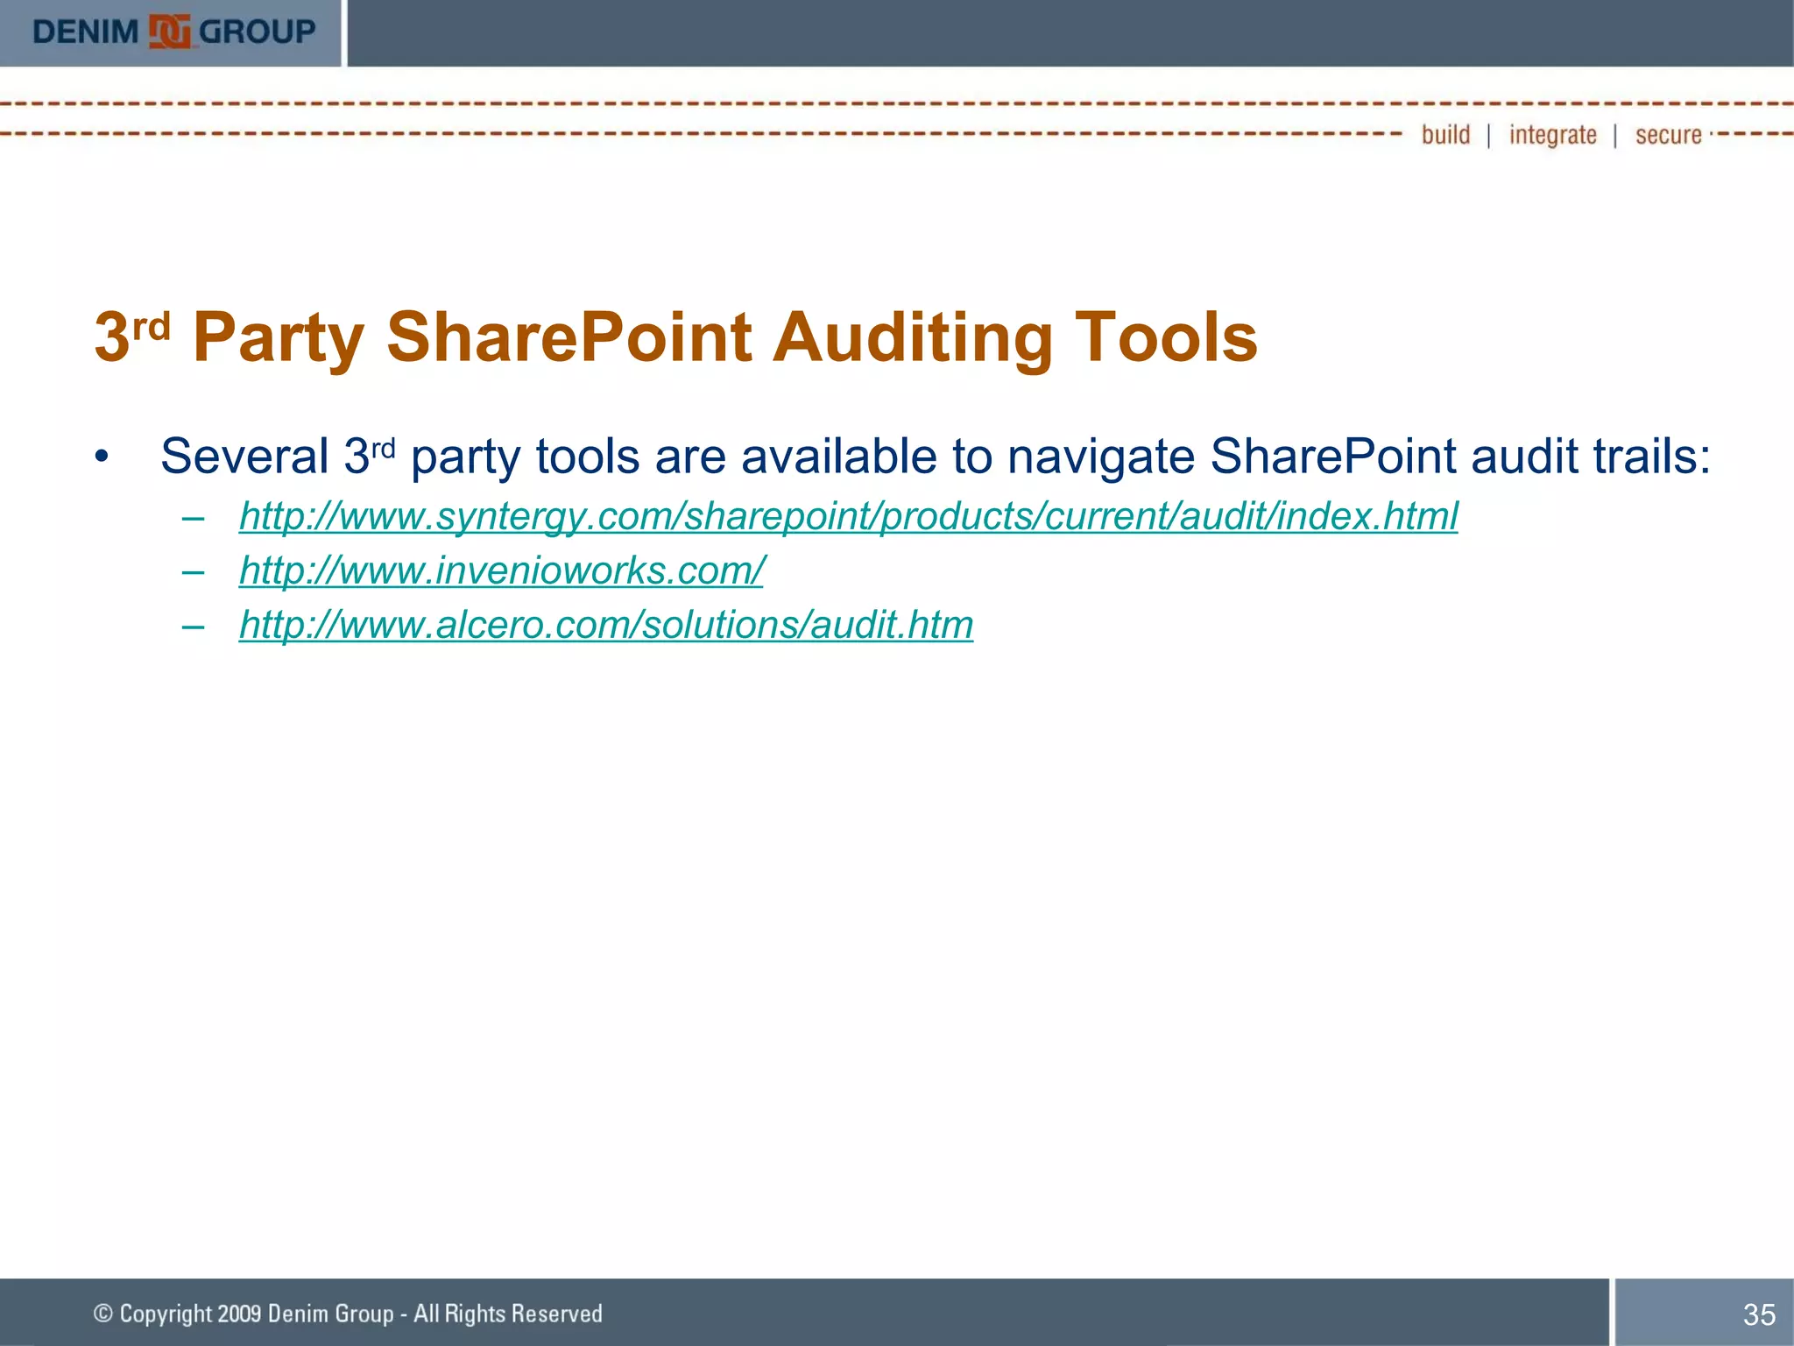Open the alcero.com solutions audit link
1794x1346 pixels.
[x=606, y=625]
